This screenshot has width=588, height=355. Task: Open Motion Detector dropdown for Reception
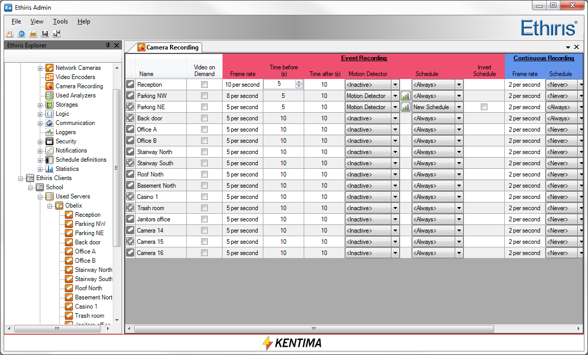395,85
